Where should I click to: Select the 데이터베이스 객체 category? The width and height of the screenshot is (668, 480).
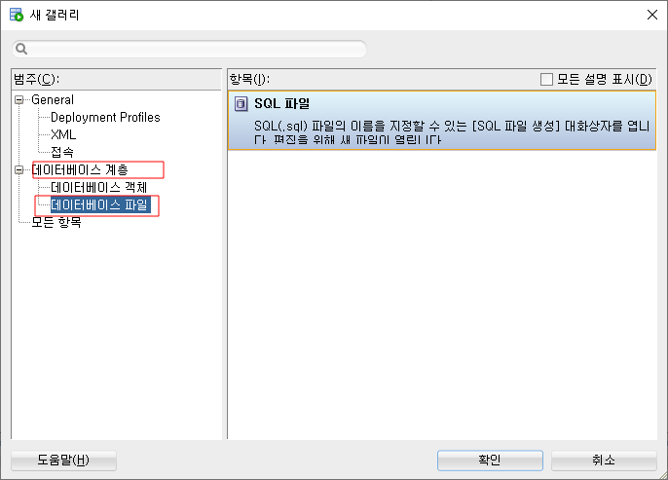99,187
